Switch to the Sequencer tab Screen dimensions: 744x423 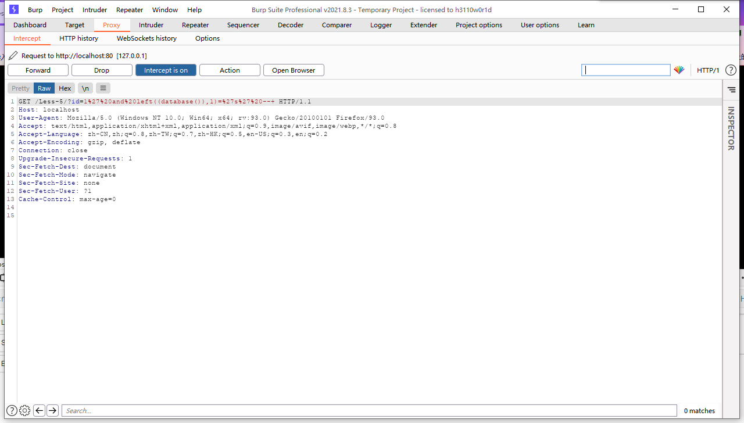coord(243,25)
